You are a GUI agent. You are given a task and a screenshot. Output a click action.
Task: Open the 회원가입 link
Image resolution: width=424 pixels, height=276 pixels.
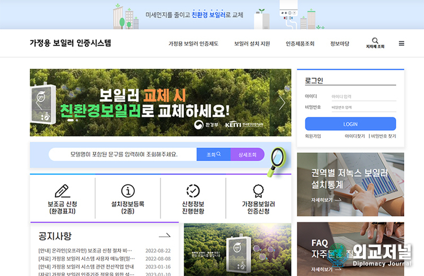pyautogui.click(x=313, y=136)
